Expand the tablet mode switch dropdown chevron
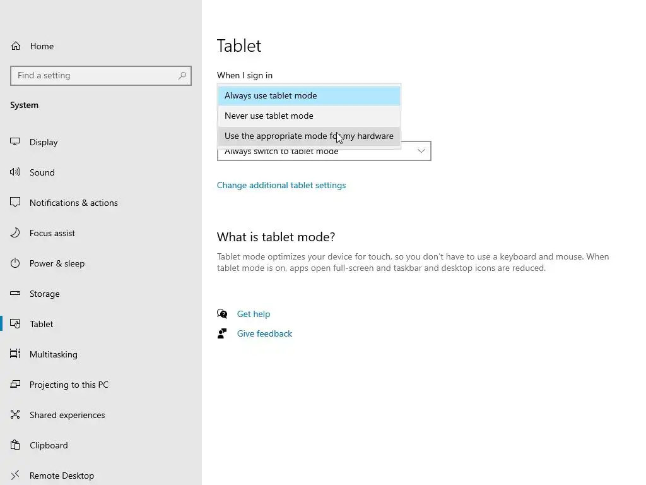 (x=421, y=152)
